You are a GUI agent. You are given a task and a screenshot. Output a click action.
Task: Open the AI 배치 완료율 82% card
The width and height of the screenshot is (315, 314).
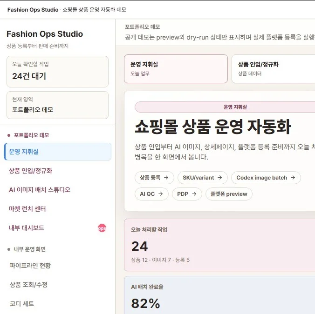coord(219,295)
